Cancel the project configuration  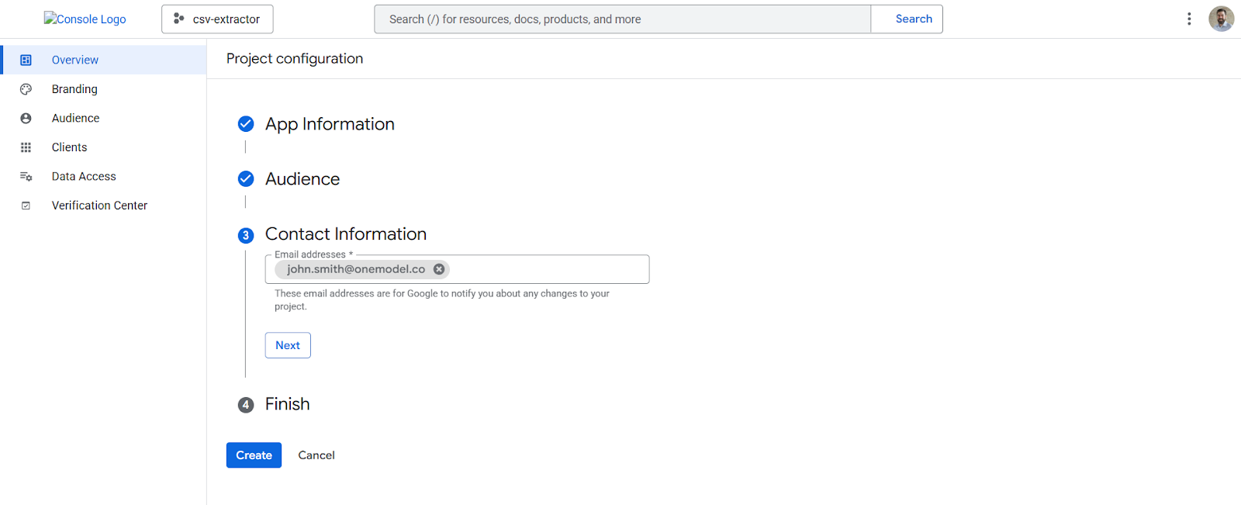[316, 455]
